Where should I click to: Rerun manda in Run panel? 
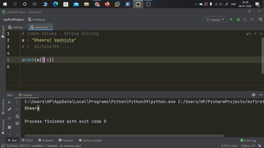coord(9,102)
